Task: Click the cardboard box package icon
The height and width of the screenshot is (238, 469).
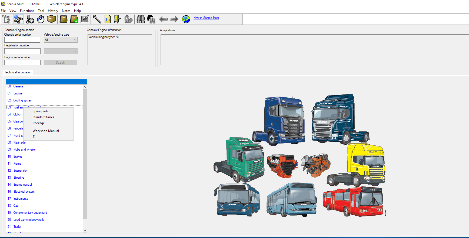Action: [x=51, y=19]
